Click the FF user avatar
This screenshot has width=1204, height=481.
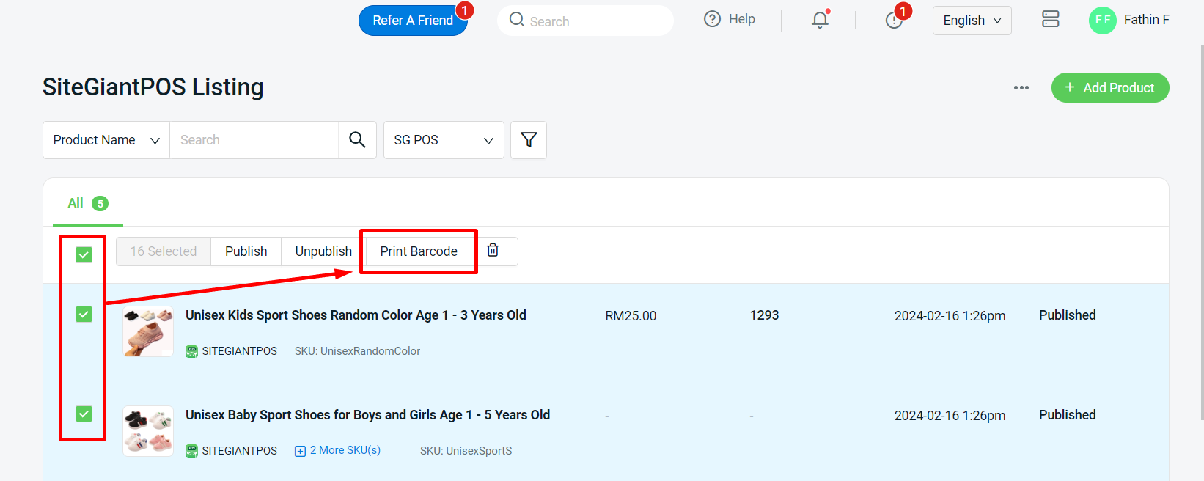[x=1102, y=21]
